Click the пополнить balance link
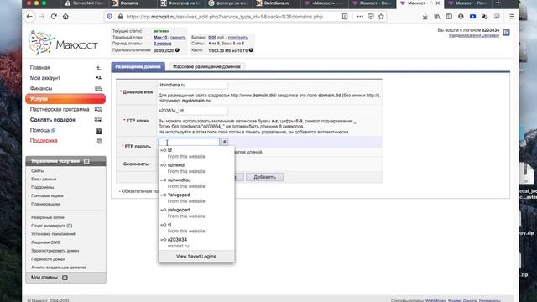This screenshot has width=537, height=302. pyautogui.click(x=237, y=37)
